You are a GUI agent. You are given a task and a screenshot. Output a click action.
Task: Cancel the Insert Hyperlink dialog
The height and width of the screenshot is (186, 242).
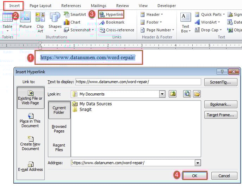click(224, 176)
